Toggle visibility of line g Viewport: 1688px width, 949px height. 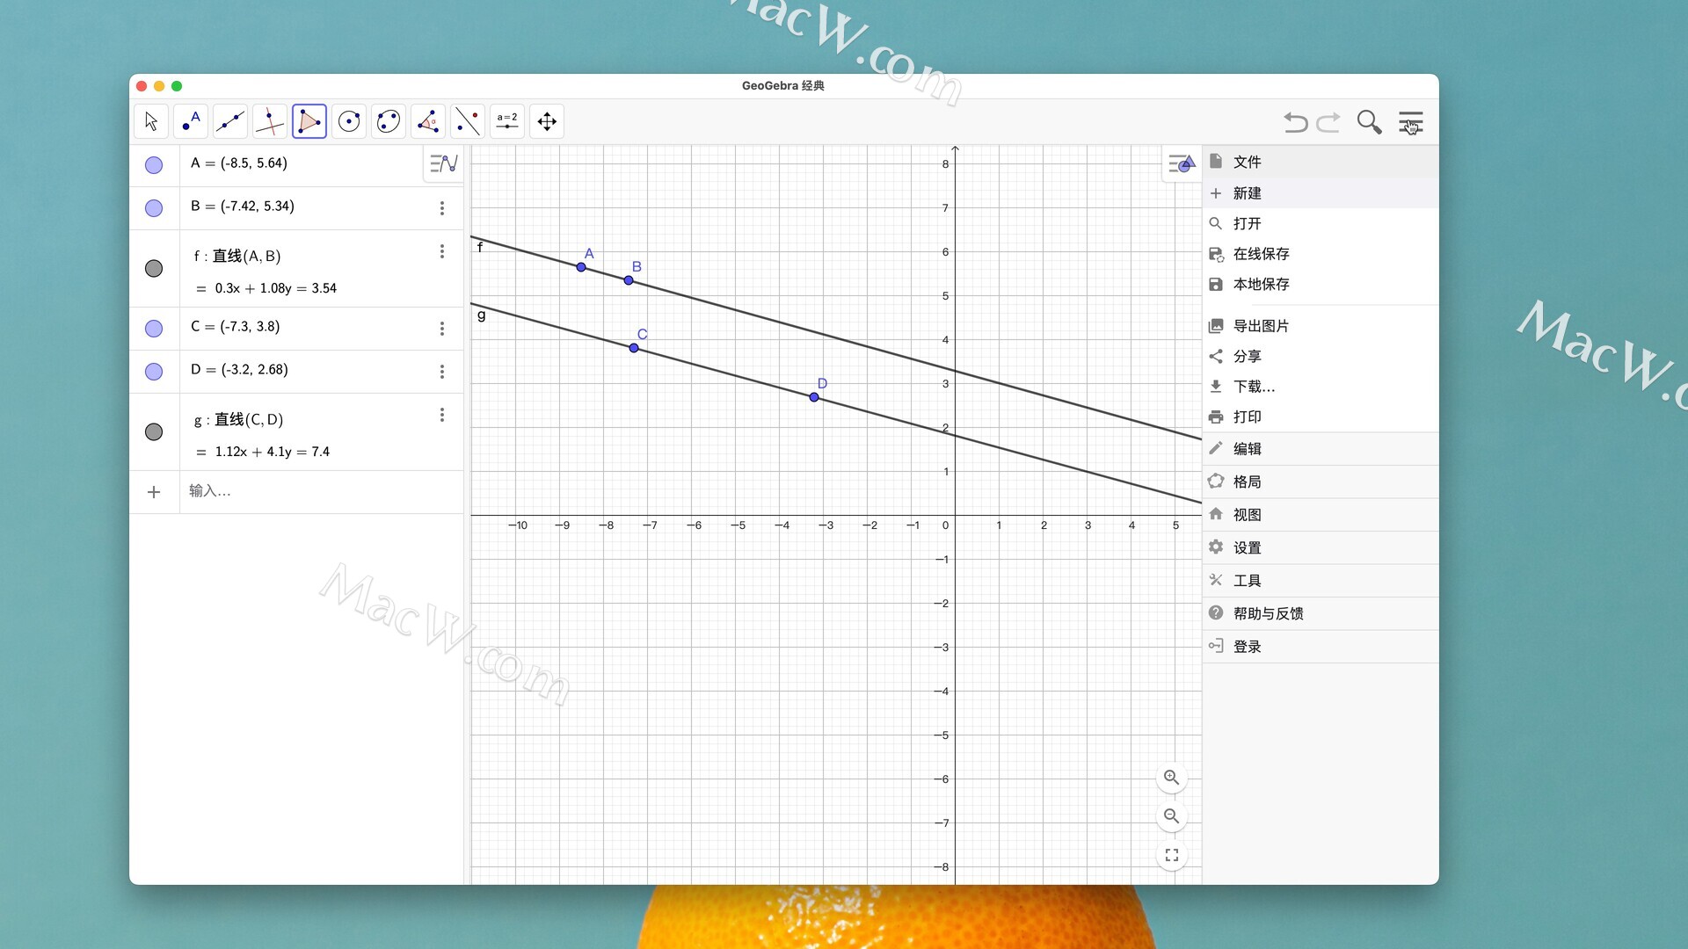click(x=154, y=432)
